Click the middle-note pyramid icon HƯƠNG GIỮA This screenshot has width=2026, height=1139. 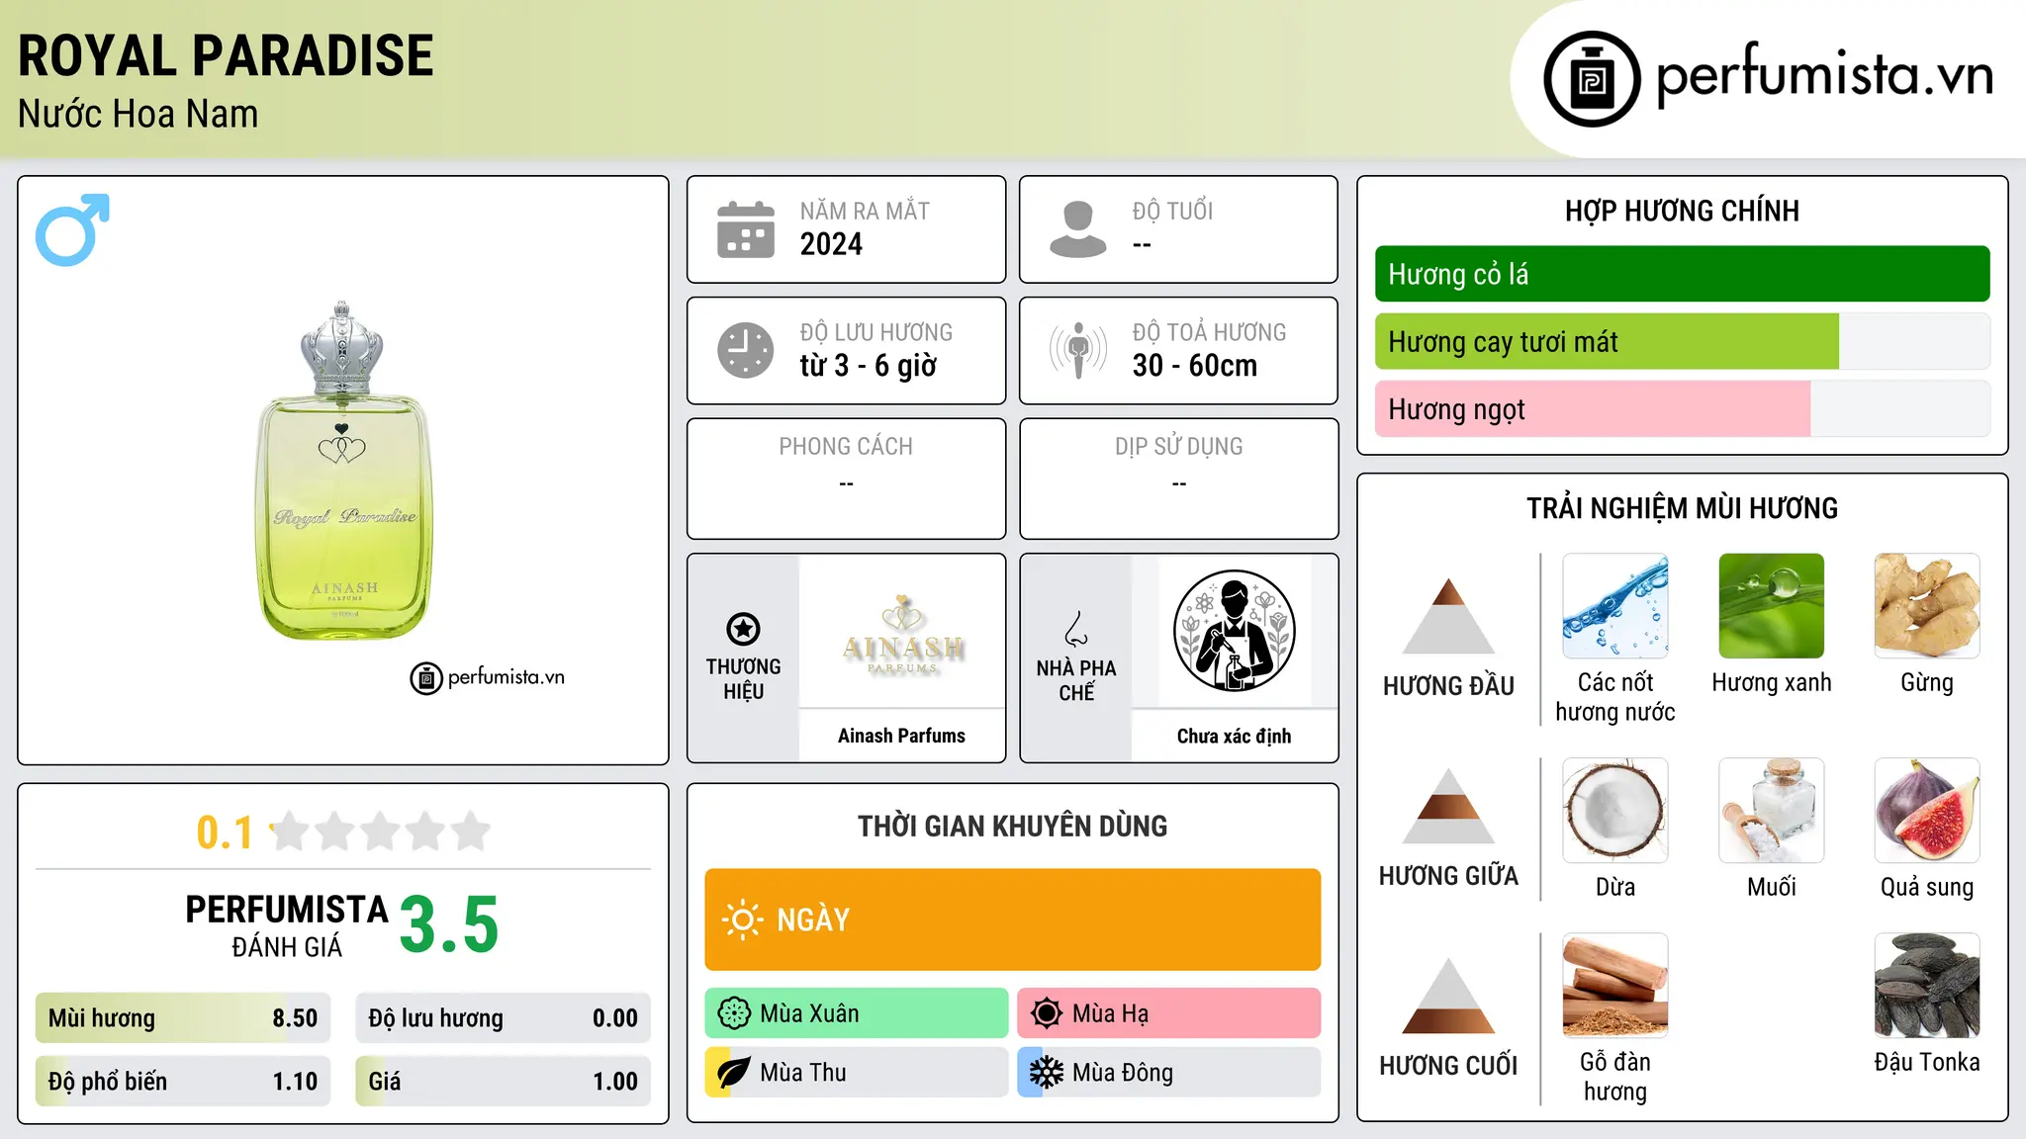[1448, 806]
